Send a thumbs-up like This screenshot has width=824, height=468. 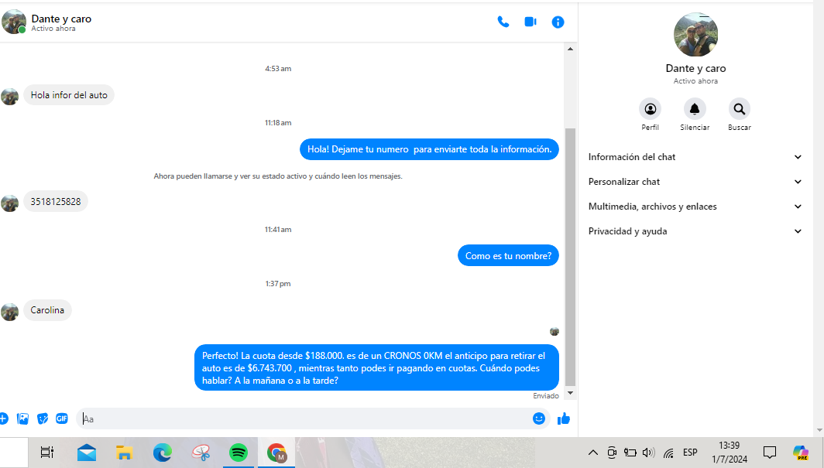pyautogui.click(x=564, y=418)
